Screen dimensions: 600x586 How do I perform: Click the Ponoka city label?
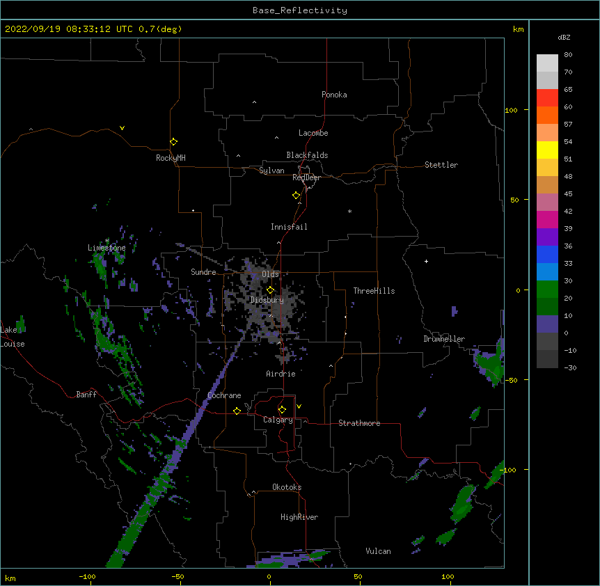click(334, 95)
